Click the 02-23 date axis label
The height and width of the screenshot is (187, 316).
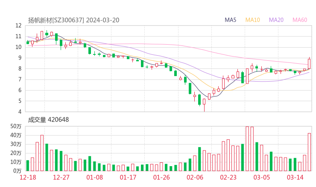228,177
